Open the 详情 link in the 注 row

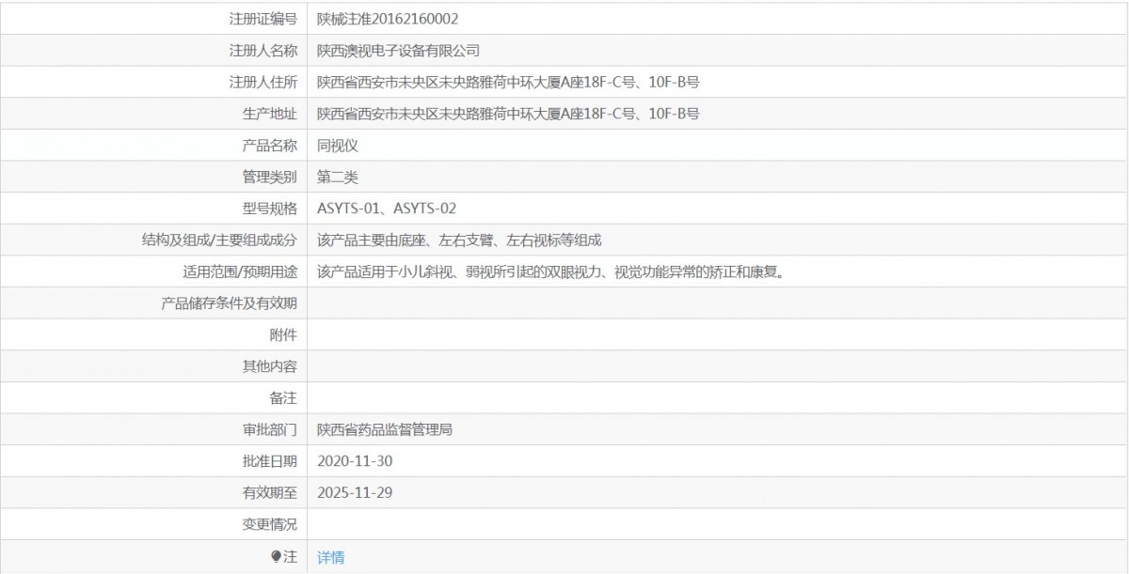coord(330,557)
